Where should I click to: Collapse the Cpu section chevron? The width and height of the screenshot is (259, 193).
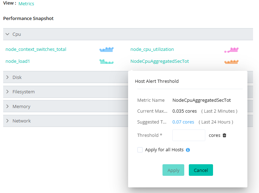point(7,34)
